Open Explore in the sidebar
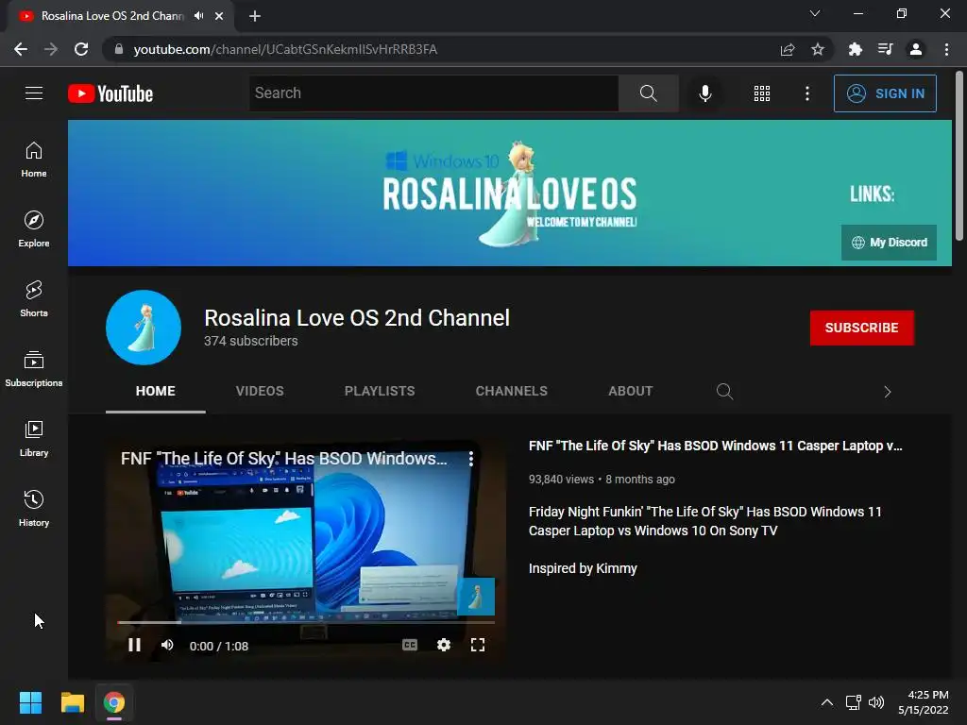This screenshot has height=725, width=967. 34,229
